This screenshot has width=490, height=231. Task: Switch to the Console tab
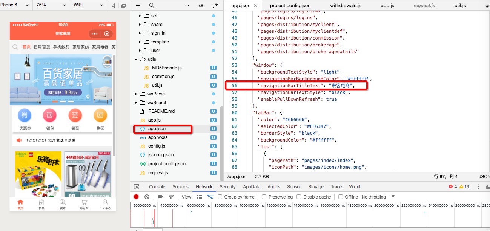click(x=157, y=187)
